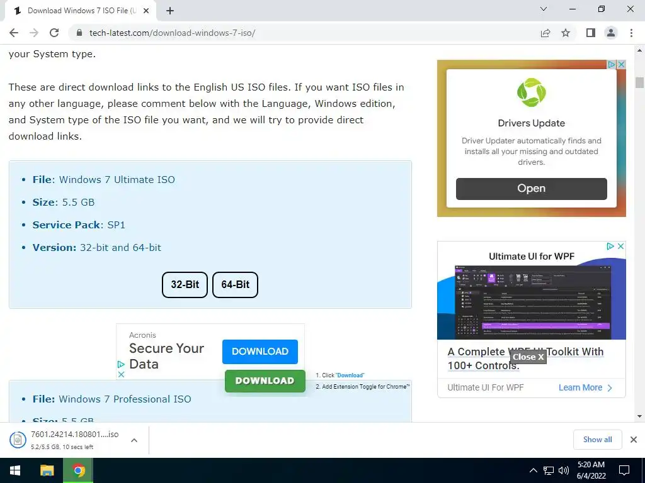Go back to the previous page
Image resolution: width=645 pixels, height=483 pixels.
point(14,33)
